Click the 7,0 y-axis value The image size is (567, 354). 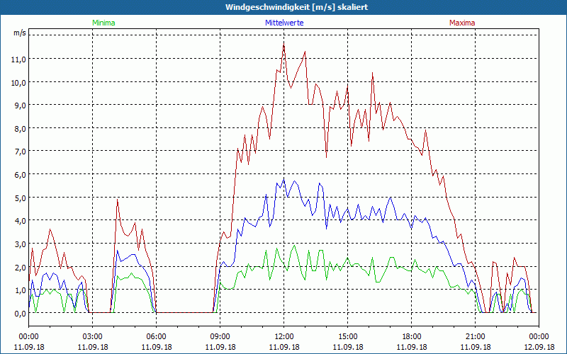point(20,152)
